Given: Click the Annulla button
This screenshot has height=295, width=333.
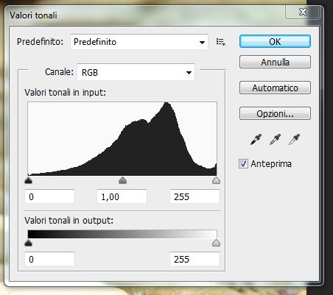Looking at the screenshot, I should [x=275, y=62].
